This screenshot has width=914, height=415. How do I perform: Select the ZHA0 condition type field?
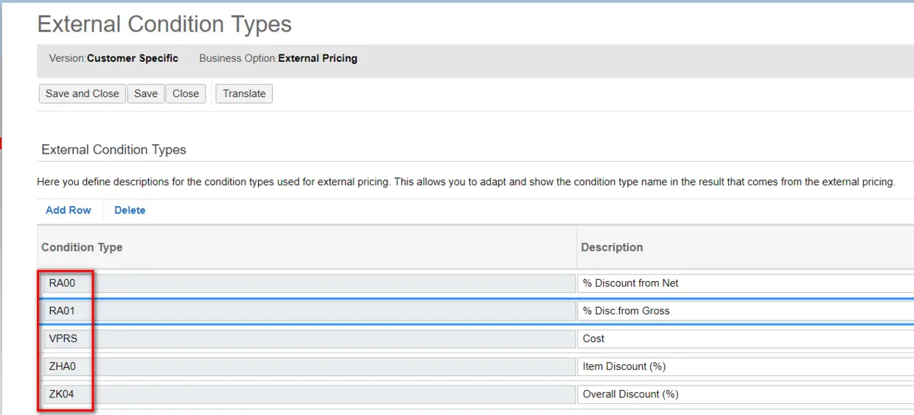(x=308, y=366)
